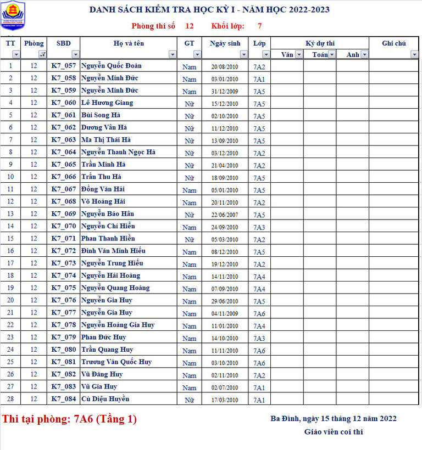Select cell Nguyễn Hải Hoàng
The width and height of the screenshot is (422, 450).
pyautogui.click(x=129, y=275)
